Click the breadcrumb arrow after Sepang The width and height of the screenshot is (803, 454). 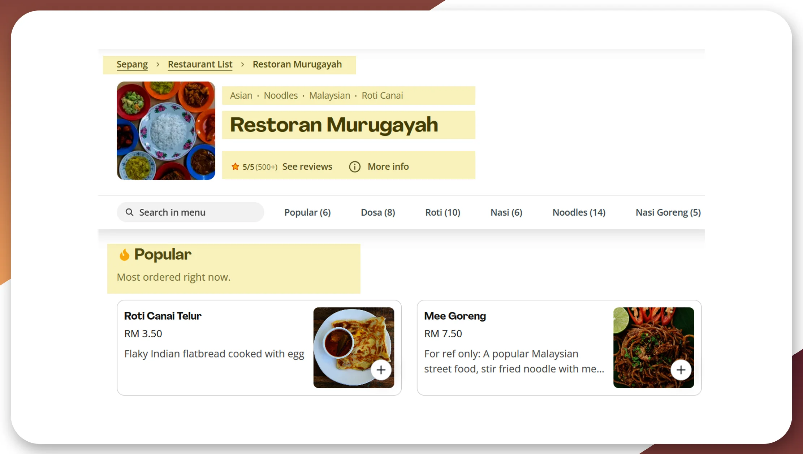coord(158,64)
